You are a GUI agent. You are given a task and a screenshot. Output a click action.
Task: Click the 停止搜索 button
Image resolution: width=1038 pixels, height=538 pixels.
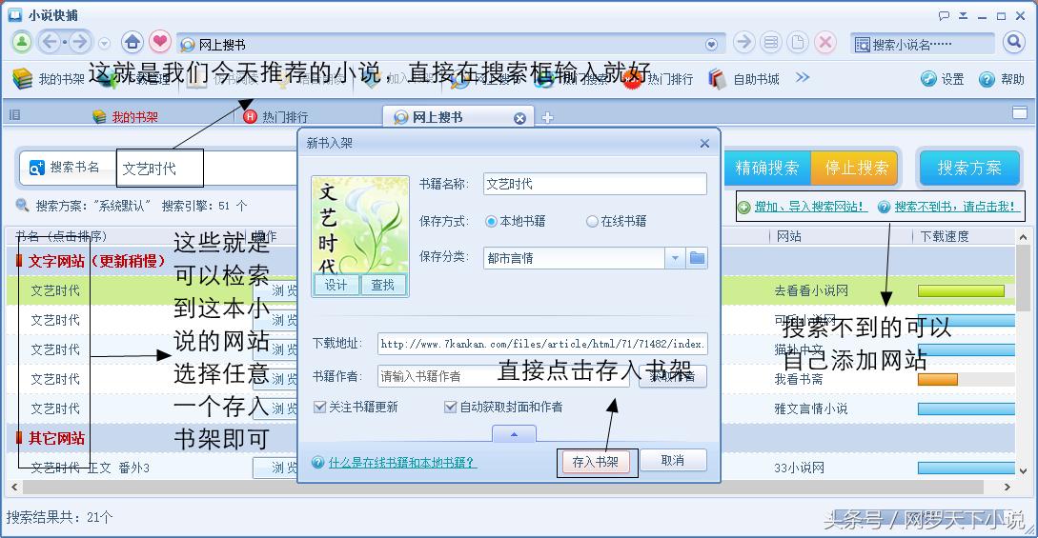pos(855,168)
